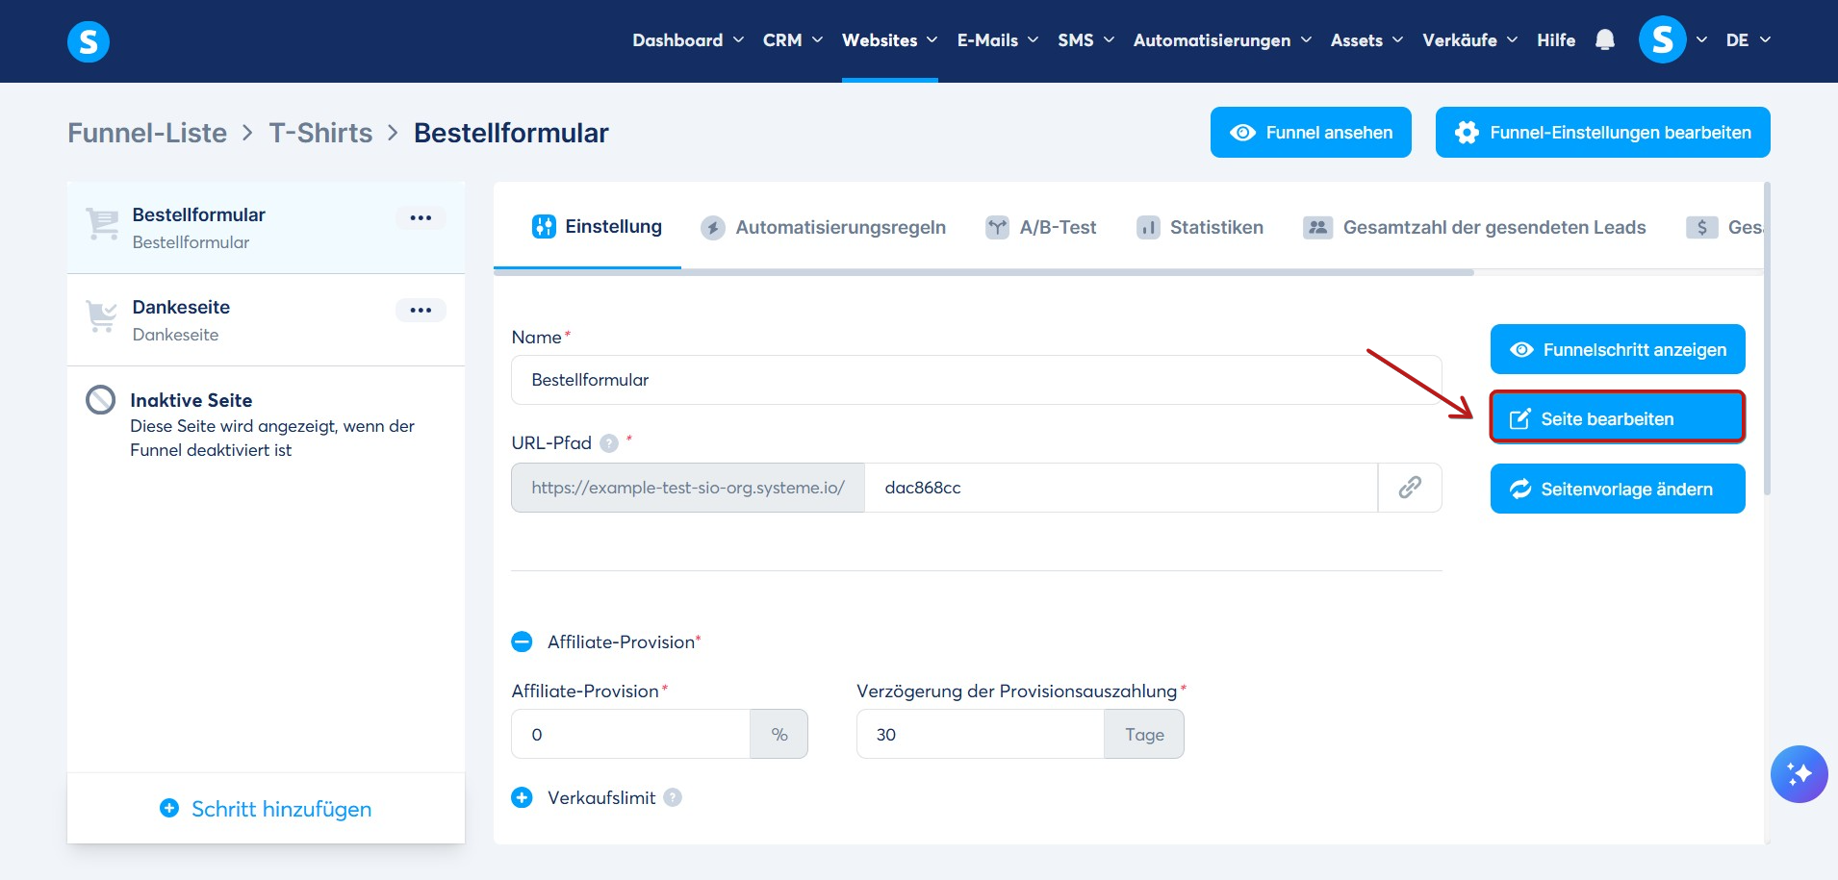This screenshot has width=1838, height=880.
Task: Open the Hilfe menu item
Action: tap(1556, 40)
